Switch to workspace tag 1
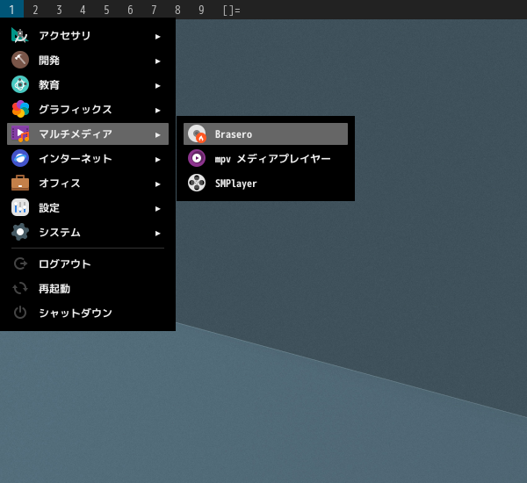The image size is (527, 483). tap(11, 10)
